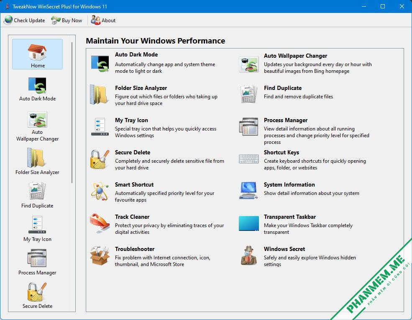Click the Find Duplicate main panel icon
412x320 pixels.
click(x=249, y=94)
